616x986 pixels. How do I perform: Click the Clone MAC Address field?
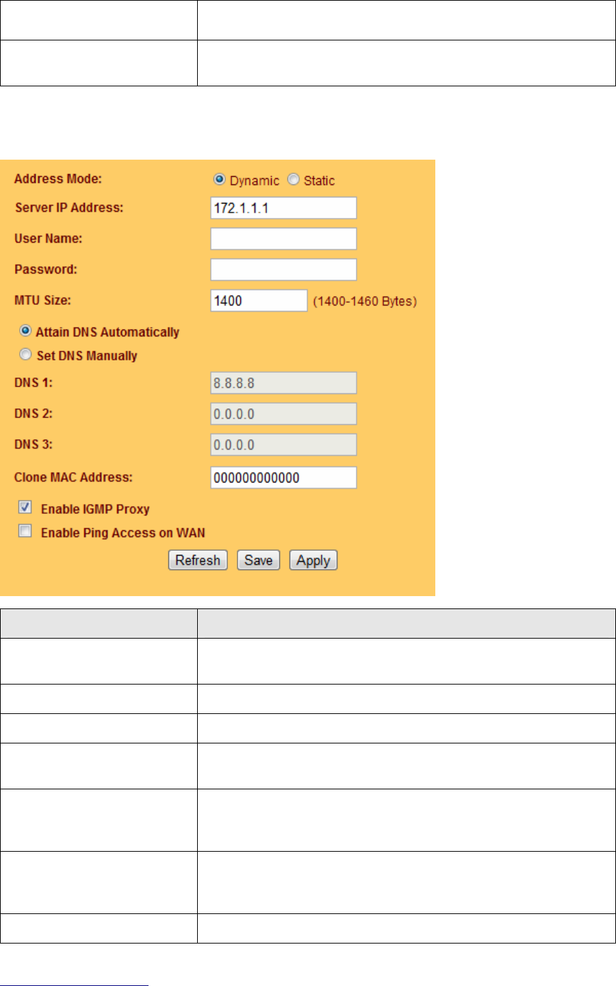[283, 478]
